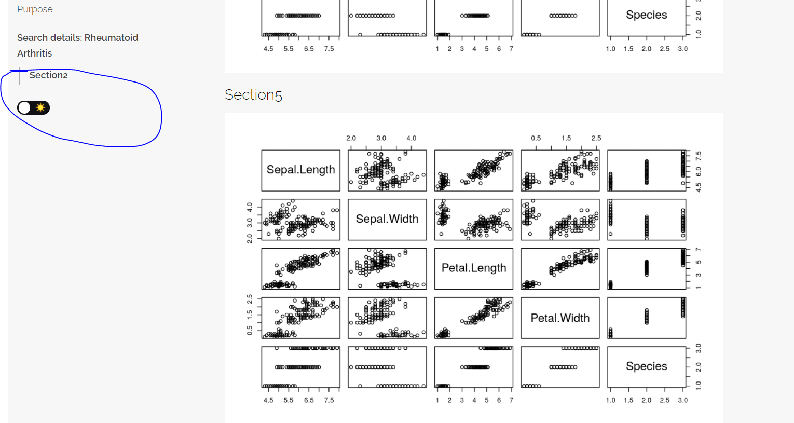Click the scatter plot of Petal.Length versus Petal.Width
This screenshot has height=423, width=794.
[560, 268]
